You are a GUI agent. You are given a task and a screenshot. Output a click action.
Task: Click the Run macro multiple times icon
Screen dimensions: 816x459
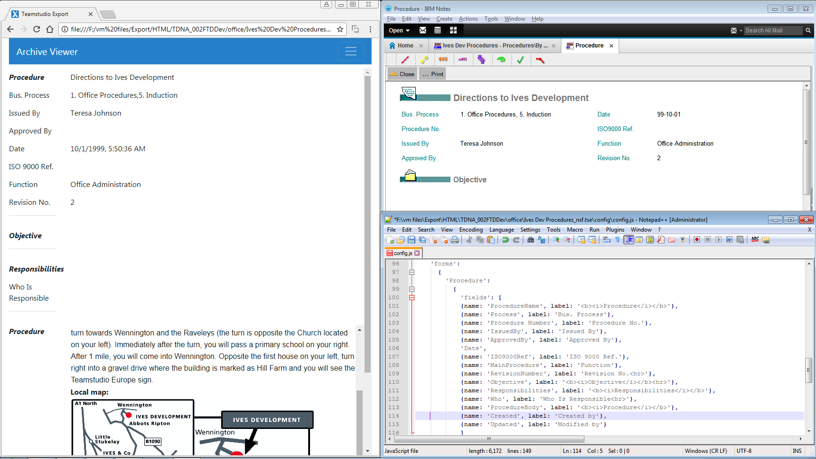click(729, 240)
